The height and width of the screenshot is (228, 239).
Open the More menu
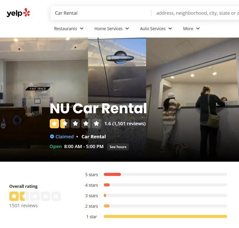[x=191, y=28]
